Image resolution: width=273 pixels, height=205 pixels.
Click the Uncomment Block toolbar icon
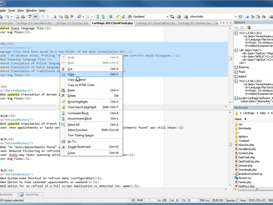click(103, 16)
